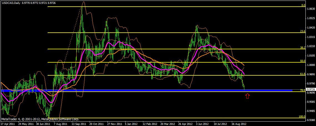Click the 12 Feb 2012 date label

(150, 124)
